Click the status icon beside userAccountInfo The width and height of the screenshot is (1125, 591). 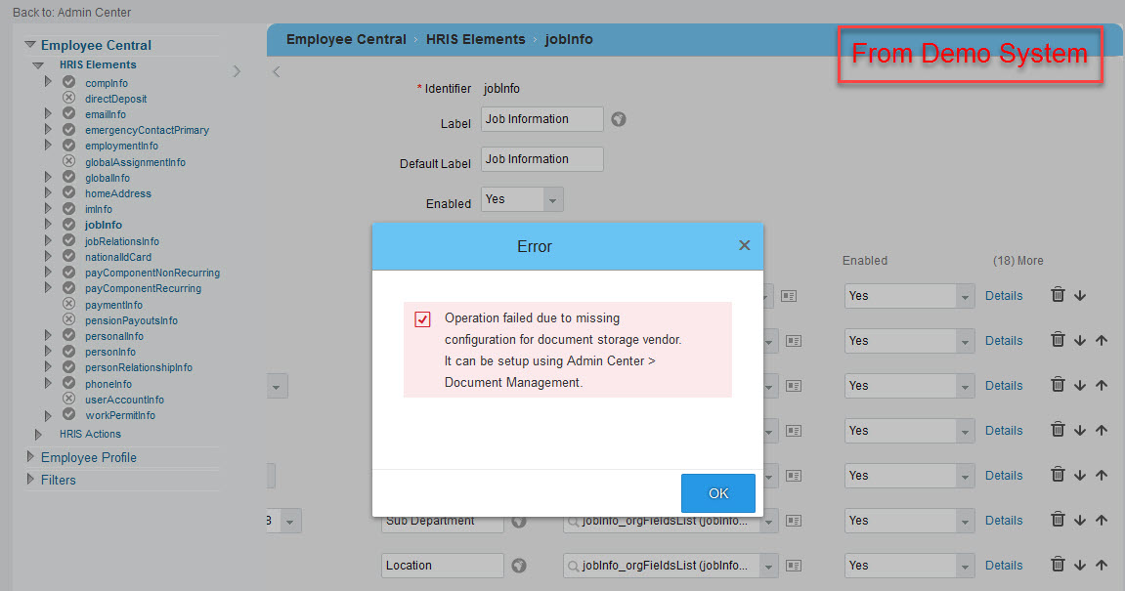tap(68, 398)
